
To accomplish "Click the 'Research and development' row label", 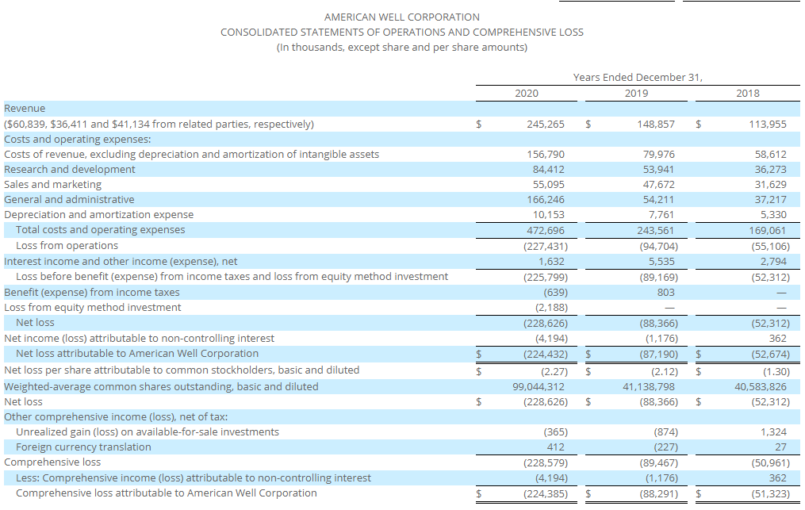I will pyautogui.click(x=69, y=170).
